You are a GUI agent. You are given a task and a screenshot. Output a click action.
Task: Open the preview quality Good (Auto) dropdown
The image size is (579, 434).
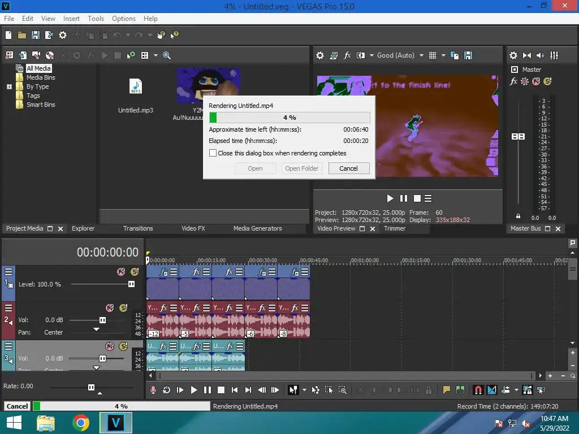pos(421,55)
